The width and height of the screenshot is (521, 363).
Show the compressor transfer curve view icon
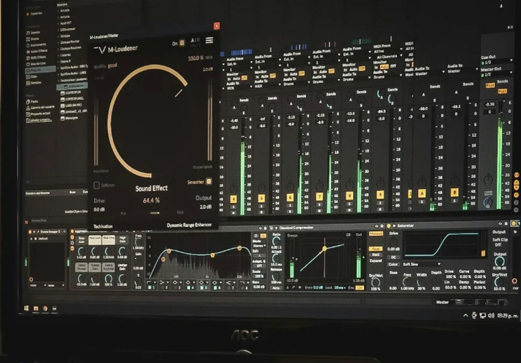[294, 287]
